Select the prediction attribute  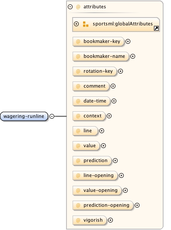coord(92,161)
